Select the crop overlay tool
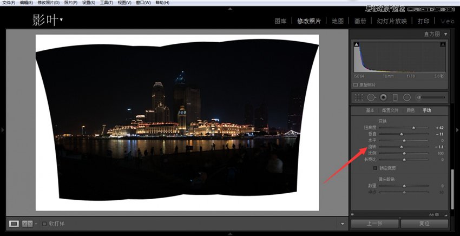This screenshot has height=236, width=460. click(358, 97)
